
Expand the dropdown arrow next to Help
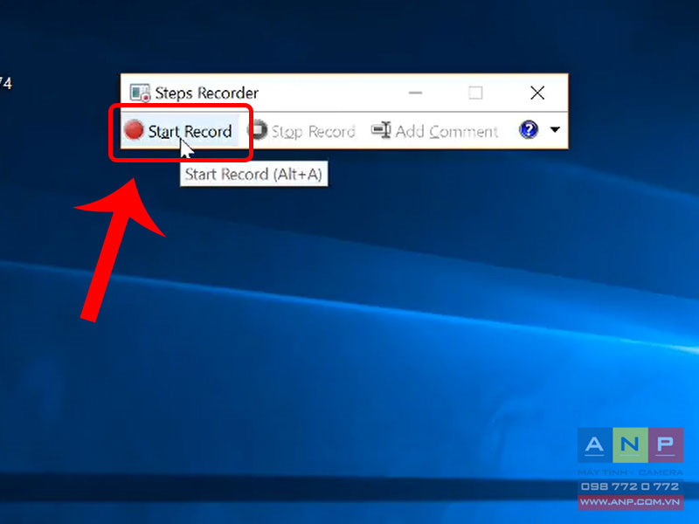point(555,129)
